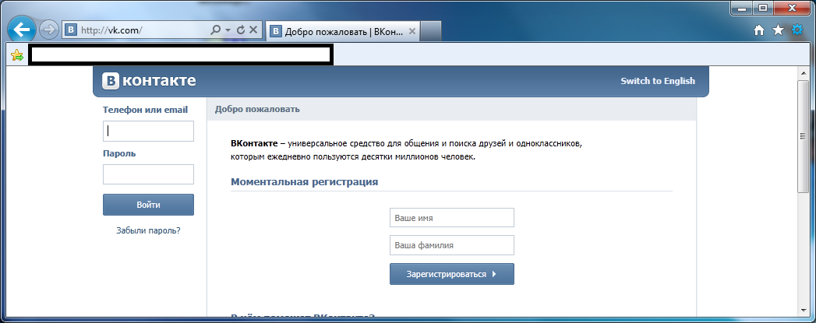This screenshot has height=323, width=816.
Task: Click the search magnifier icon in address bar
Action: click(216, 30)
